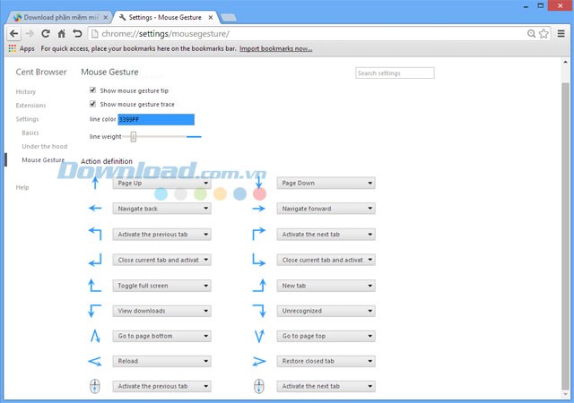The width and height of the screenshot is (574, 403).
Task: Open Extensions in the settings sidebar
Action: pyautogui.click(x=30, y=106)
